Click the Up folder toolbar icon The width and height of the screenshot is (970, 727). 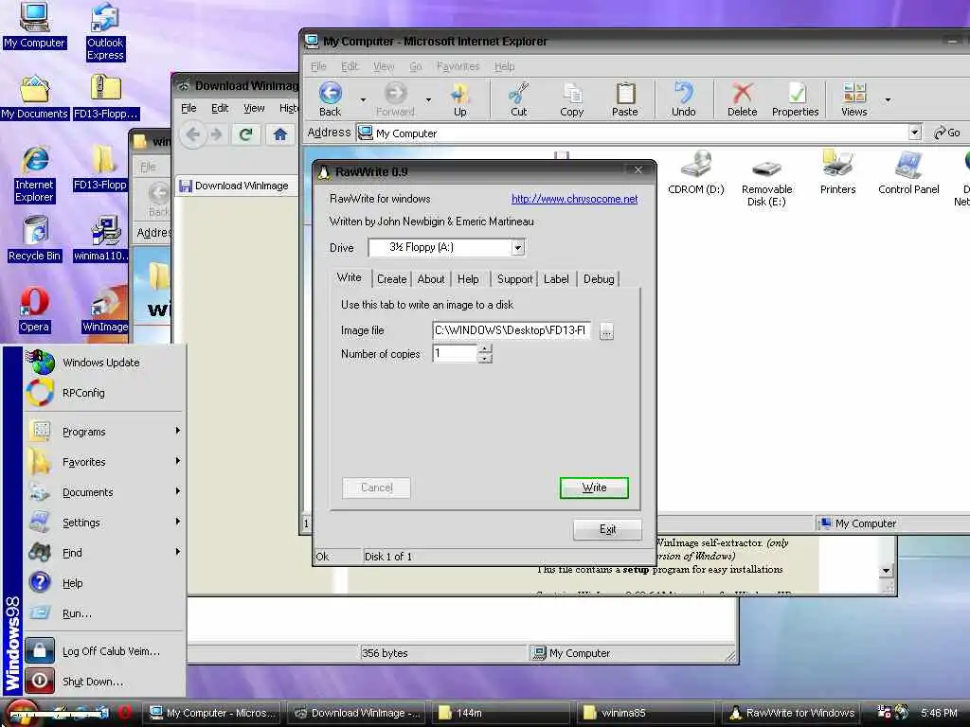(459, 98)
